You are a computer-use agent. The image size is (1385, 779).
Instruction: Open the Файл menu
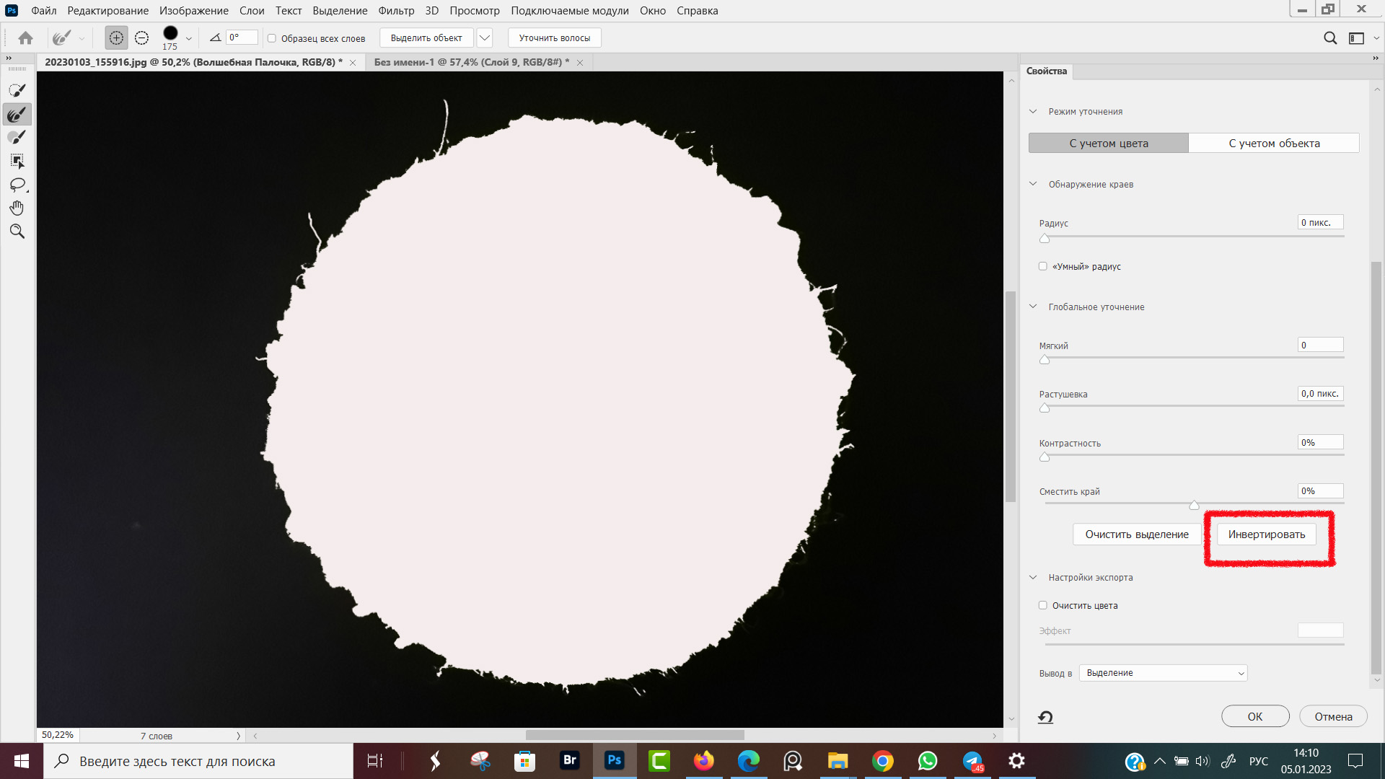pyautogui.click(x=43, y=11)
